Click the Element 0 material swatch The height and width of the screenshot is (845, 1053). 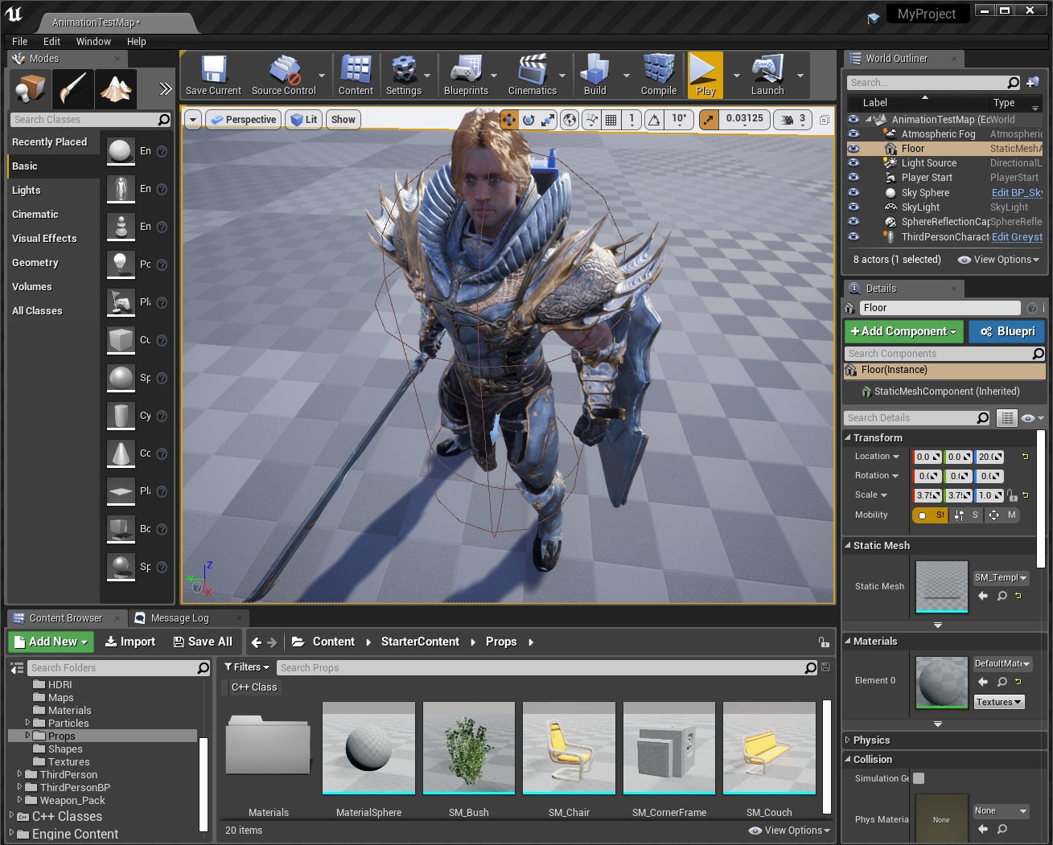[942, 682]
